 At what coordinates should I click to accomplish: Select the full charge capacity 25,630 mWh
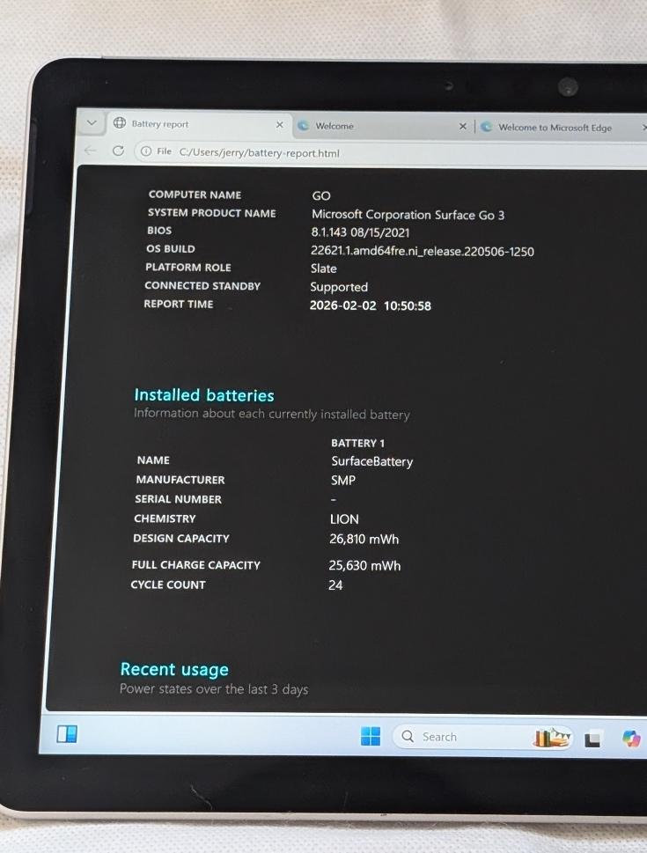[364, 566]
